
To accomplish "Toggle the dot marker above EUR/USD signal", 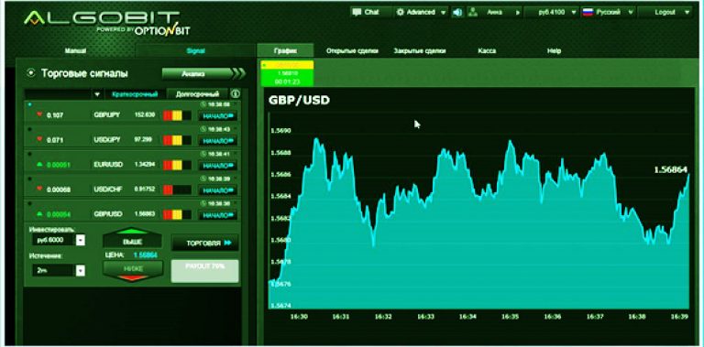I will tap(29, 154).
